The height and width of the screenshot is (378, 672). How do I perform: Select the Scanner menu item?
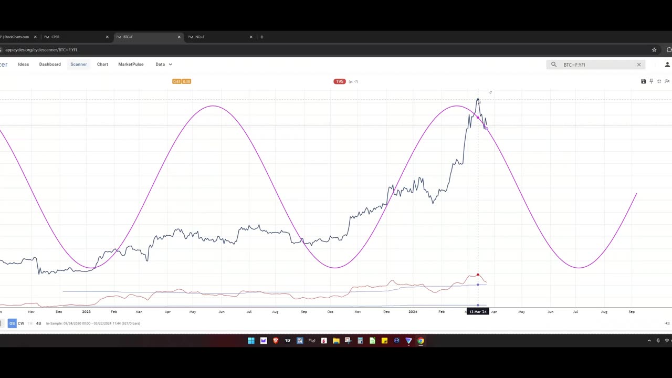[79, 64]
